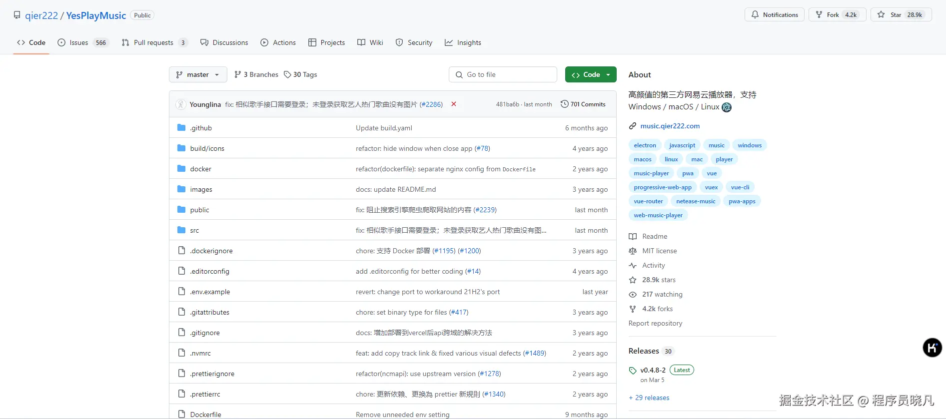The height and width of the screenshot is (419, 946).
Task: Open the #2239 reference link
Action: (485, 210)
